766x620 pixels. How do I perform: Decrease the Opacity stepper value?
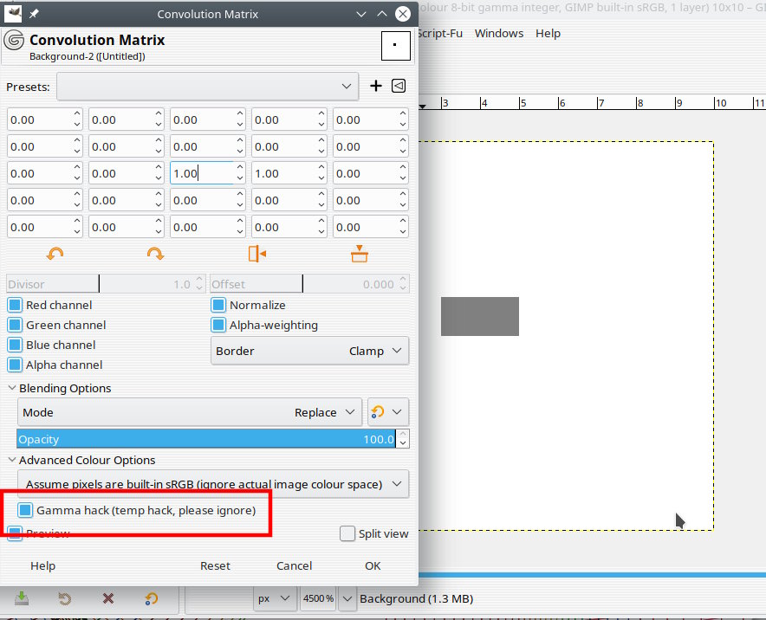[x=403, y=443]
